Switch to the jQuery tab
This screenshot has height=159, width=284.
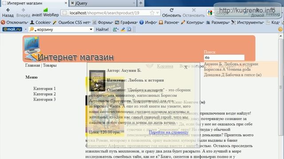103,3
